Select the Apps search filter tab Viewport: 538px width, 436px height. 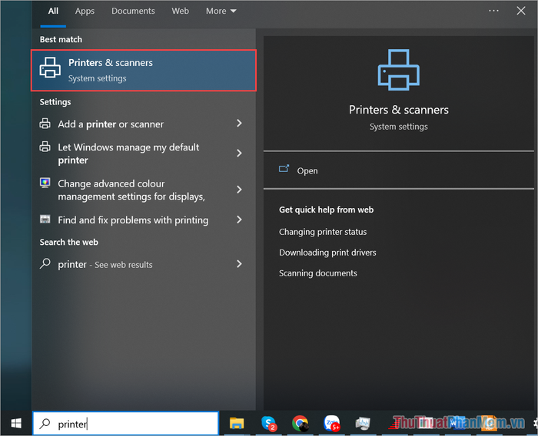click(85, 11)
